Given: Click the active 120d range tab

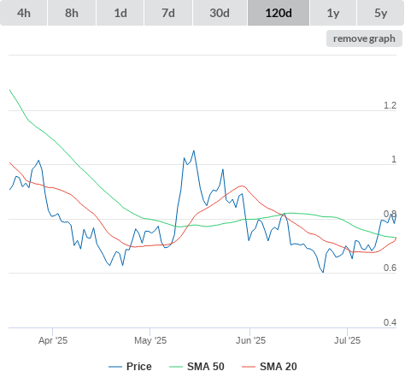Looking at the screenshot, I should click(x=279, y=13).
